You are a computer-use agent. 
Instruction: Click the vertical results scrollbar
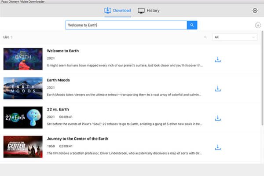tap(262, 78)
